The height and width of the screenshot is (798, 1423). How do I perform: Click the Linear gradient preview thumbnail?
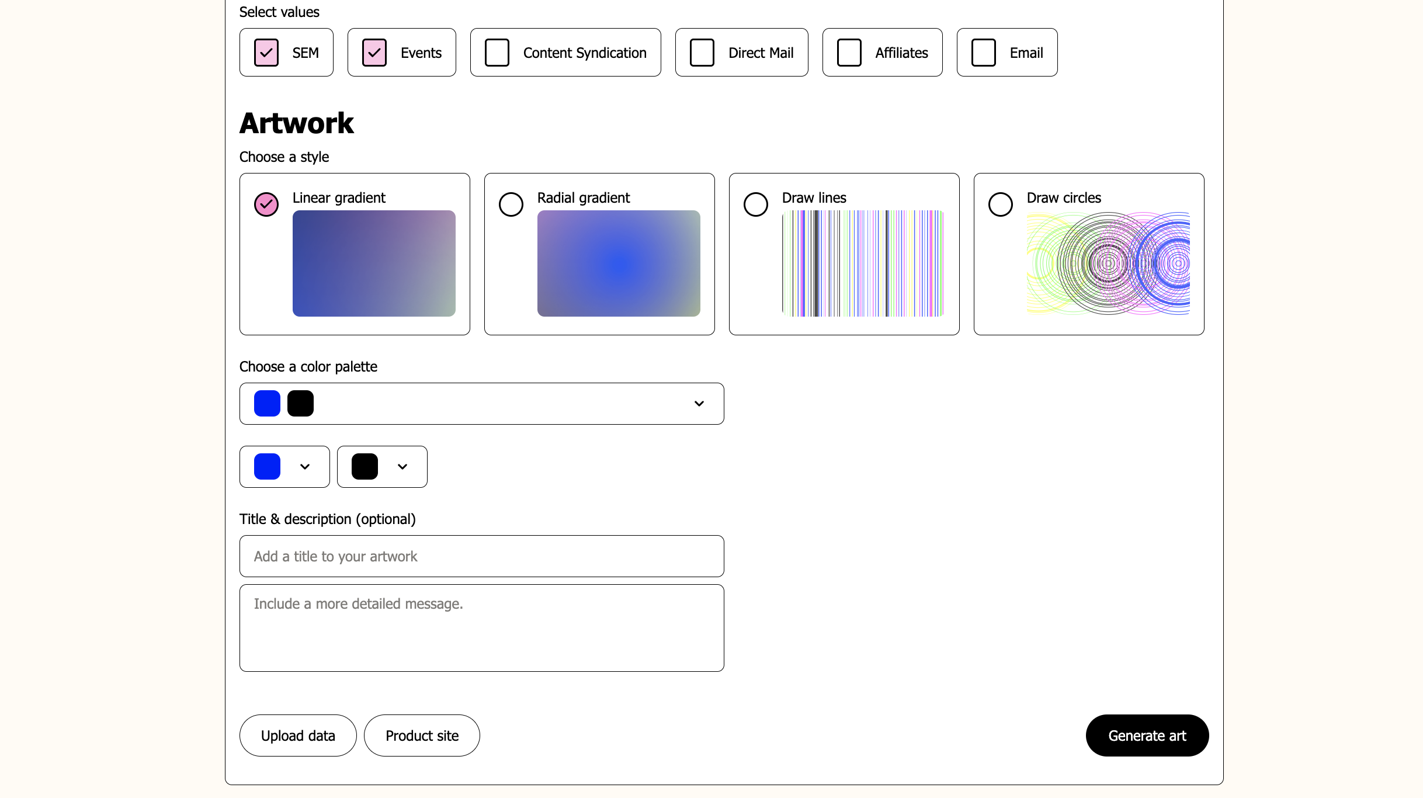[x=374, y=263]
